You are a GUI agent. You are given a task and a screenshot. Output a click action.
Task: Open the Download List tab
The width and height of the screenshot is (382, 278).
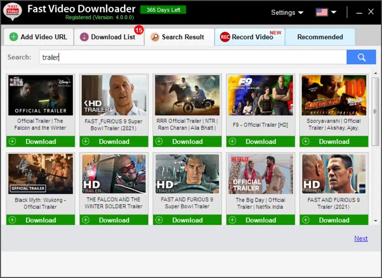(x=109, y=37)
